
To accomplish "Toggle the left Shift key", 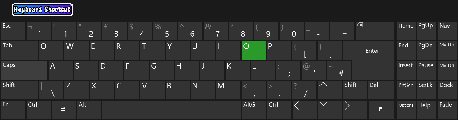I will pos(20,90).
